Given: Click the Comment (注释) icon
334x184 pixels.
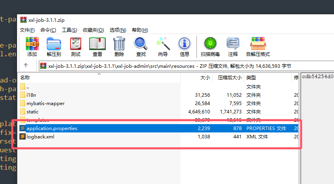Looking at the screenshot, I should 233,46.
